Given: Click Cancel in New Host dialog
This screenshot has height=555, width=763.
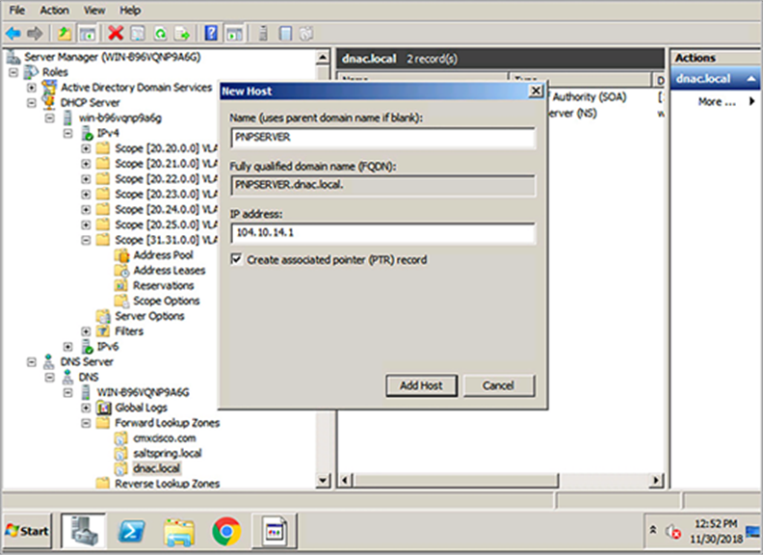Looking at the screenshot, I should [x=499, y=385].
